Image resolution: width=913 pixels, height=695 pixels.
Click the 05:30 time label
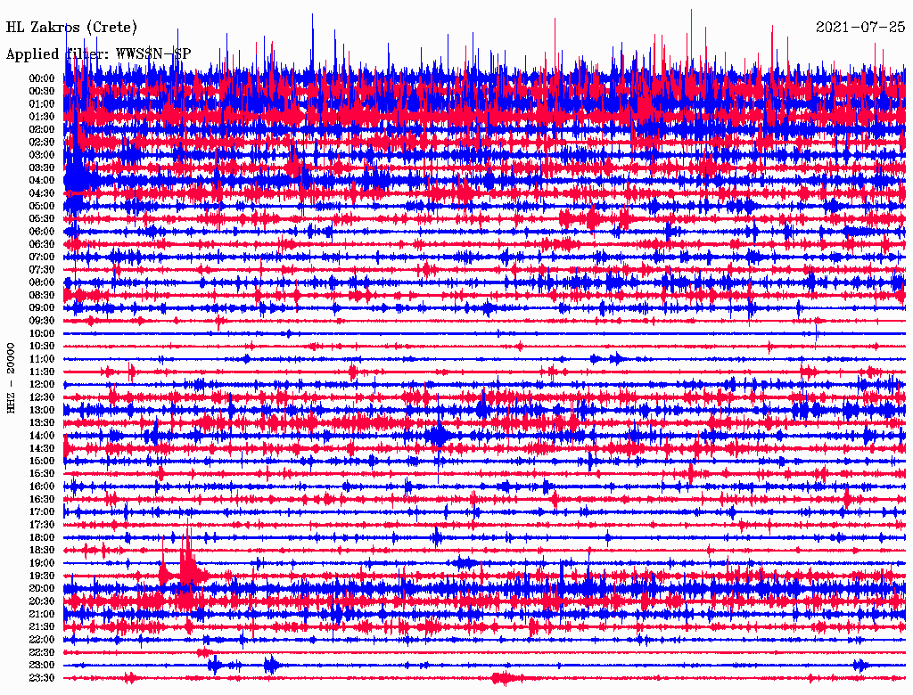pos(42,219)
